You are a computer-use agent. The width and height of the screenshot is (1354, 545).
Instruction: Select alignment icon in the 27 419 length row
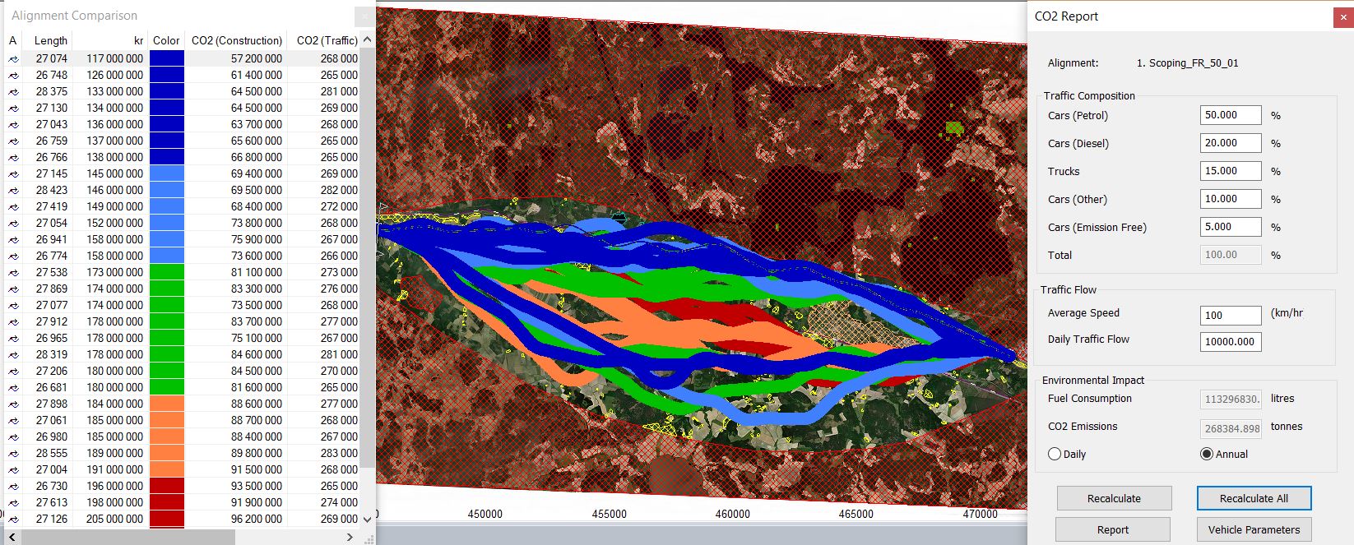(x=13, y=207)
